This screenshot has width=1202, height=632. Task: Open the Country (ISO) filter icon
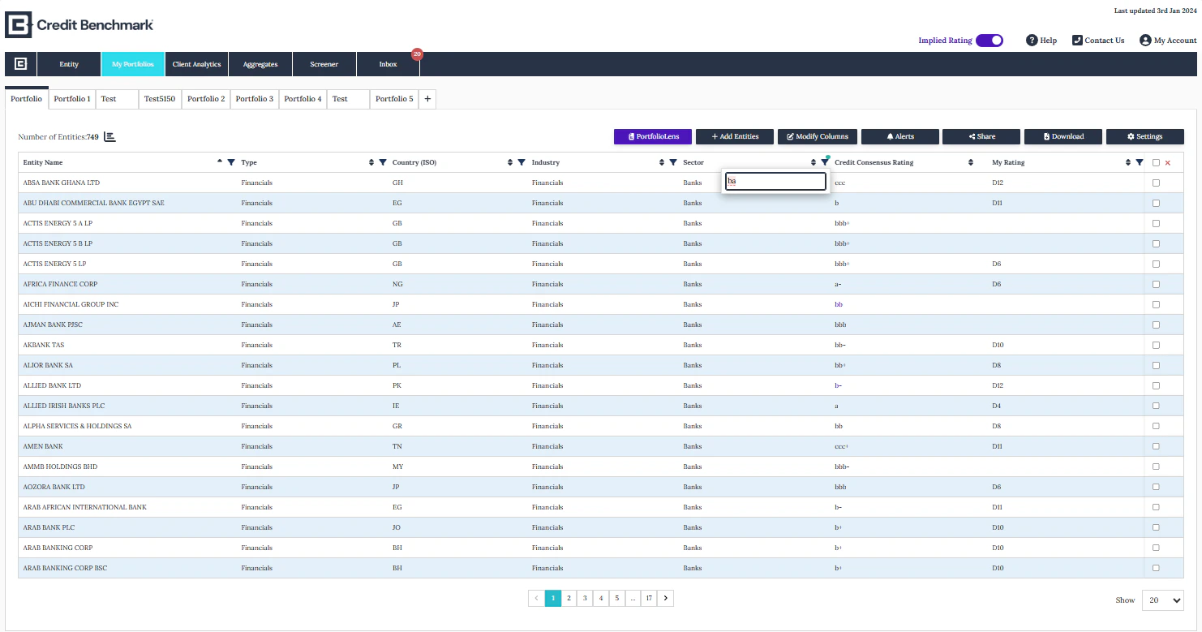521,162
